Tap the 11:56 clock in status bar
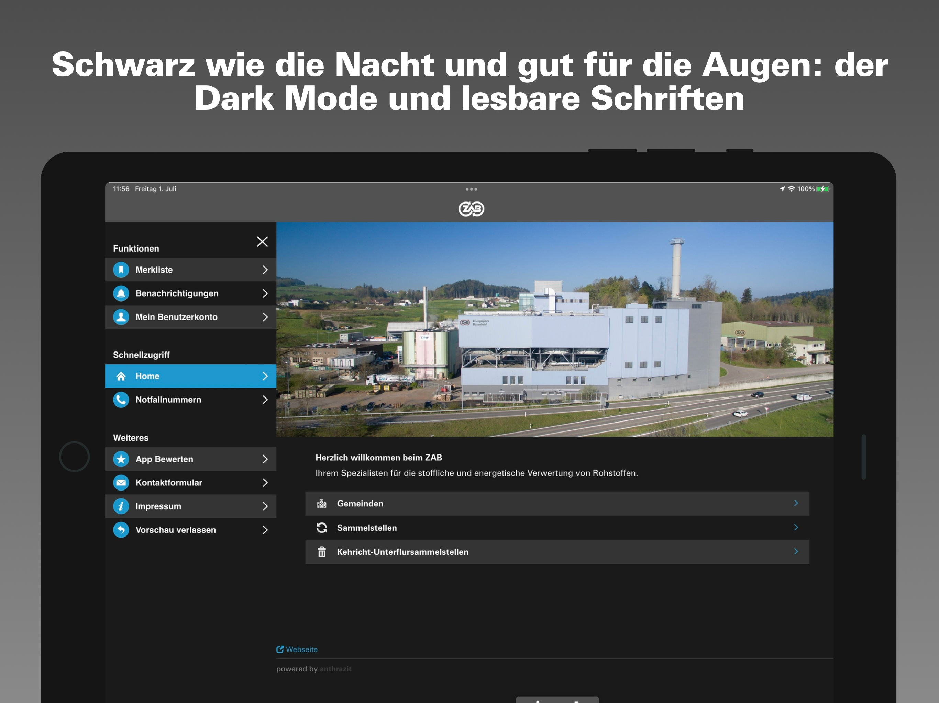939x703 pixels. [x=121, y=189]
